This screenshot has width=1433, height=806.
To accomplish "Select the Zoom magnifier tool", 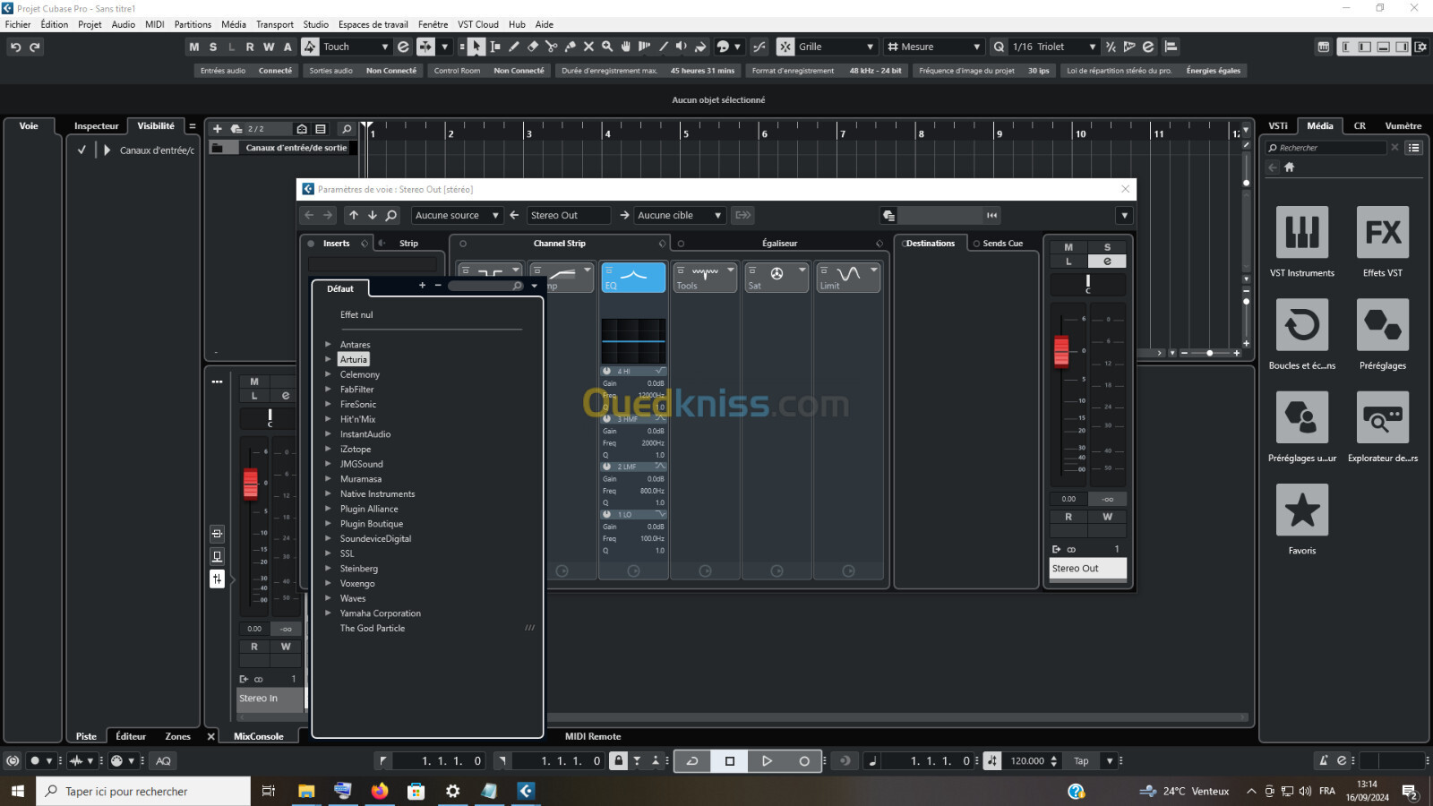I will tap(607, 47).
